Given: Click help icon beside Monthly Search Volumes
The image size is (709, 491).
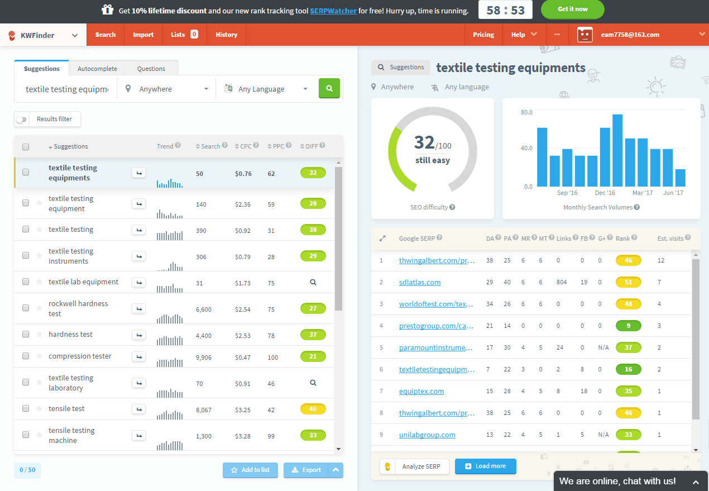Looking at the screenshot, I should [x=637, y=207].
